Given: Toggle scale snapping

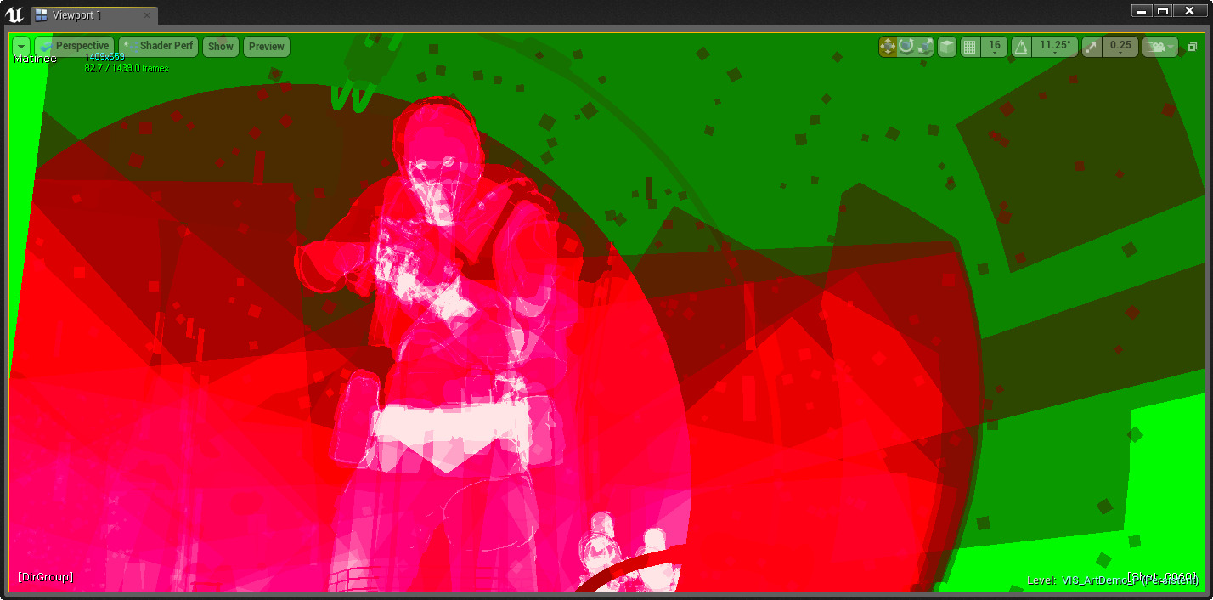Looking at the screenshot, I should click(x=1092, y=47).
